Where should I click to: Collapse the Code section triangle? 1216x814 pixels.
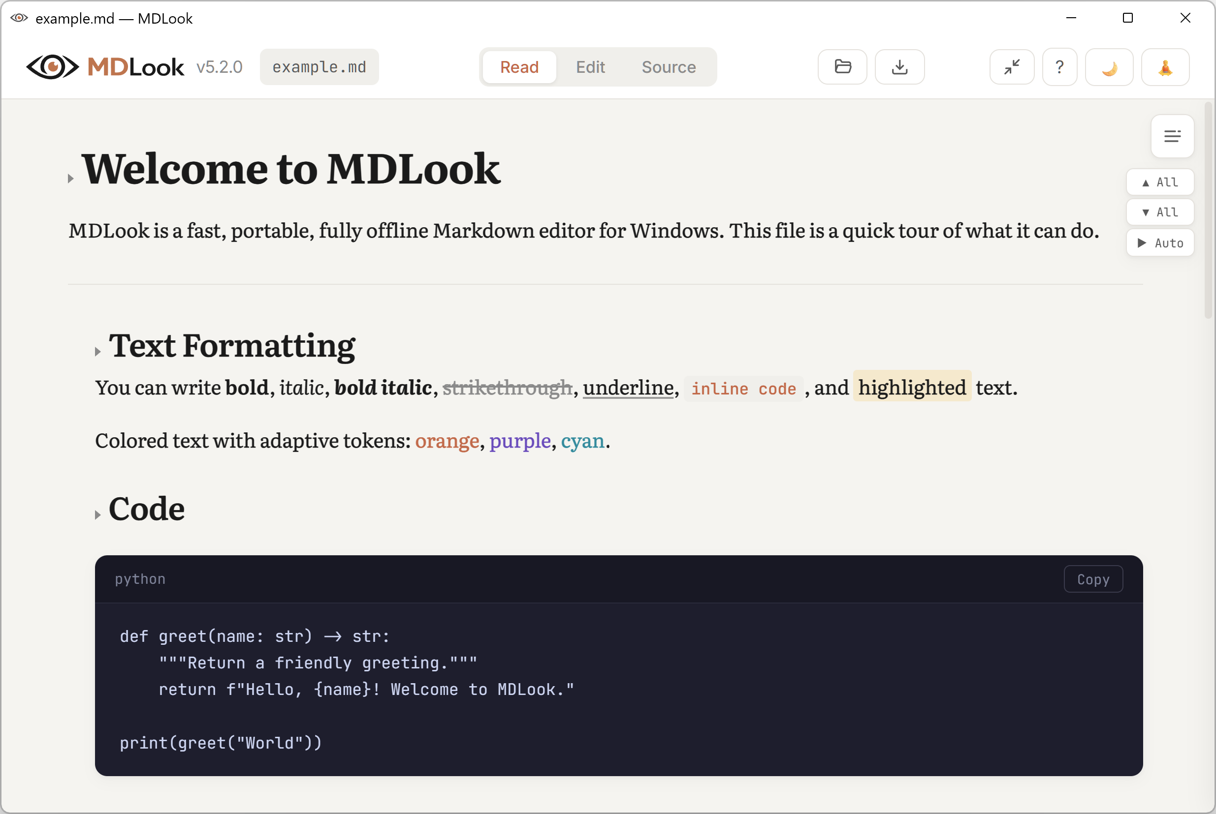click(x=97, y=515)
